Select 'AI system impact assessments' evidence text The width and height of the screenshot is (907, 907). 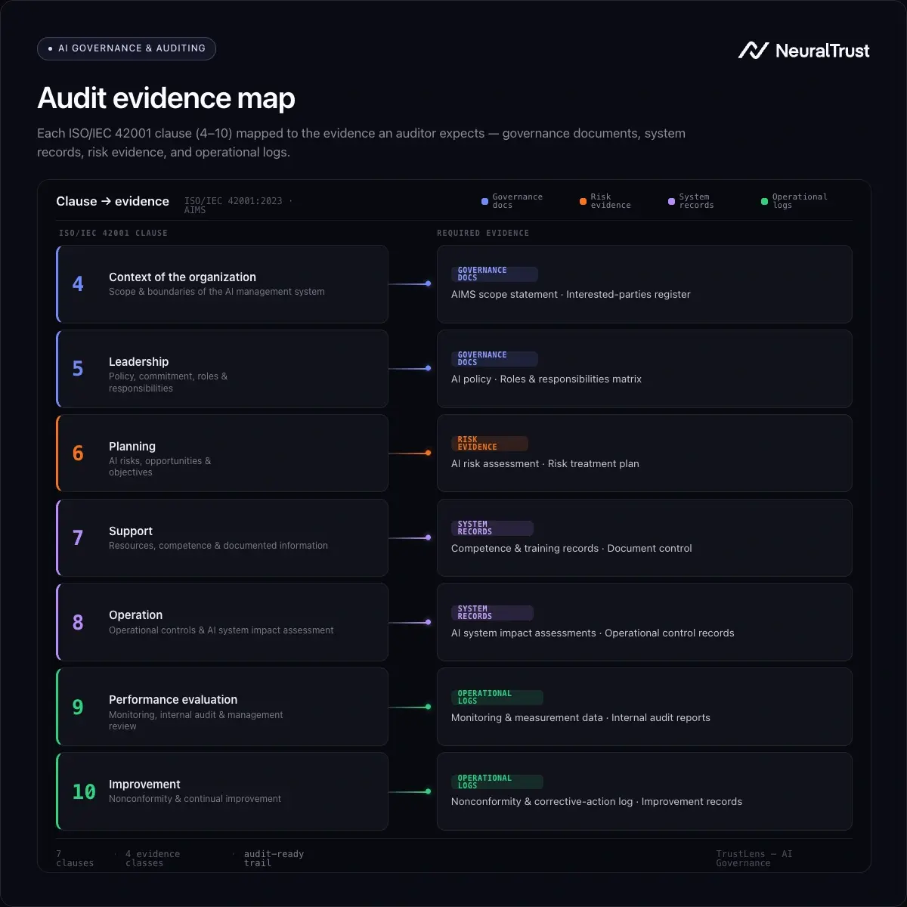(x=524, y=633)
